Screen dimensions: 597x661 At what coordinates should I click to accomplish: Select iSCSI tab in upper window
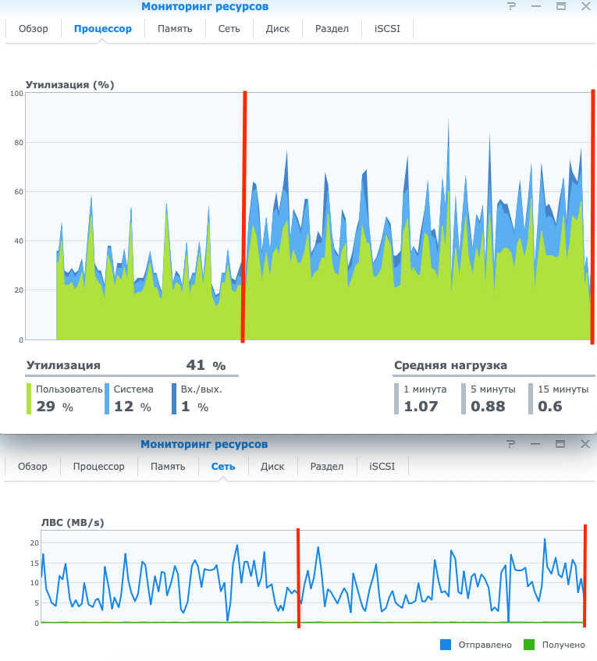pyautogui.click(x=387, y=29)
